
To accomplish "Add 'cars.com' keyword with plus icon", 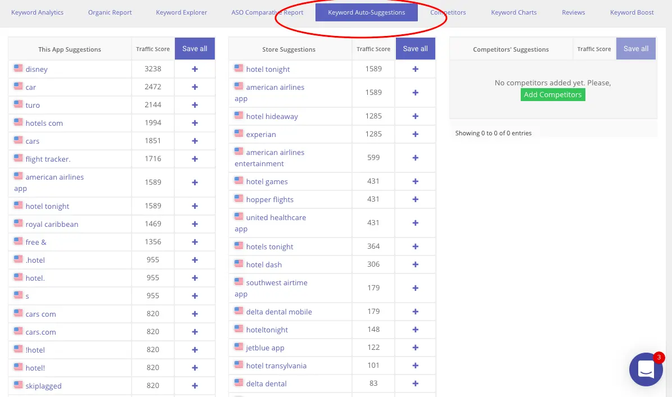I will (195, 331).
